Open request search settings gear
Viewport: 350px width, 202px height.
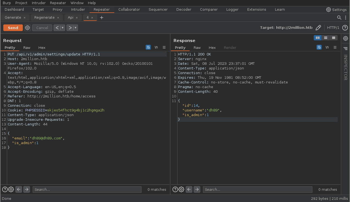pos(11,189)
